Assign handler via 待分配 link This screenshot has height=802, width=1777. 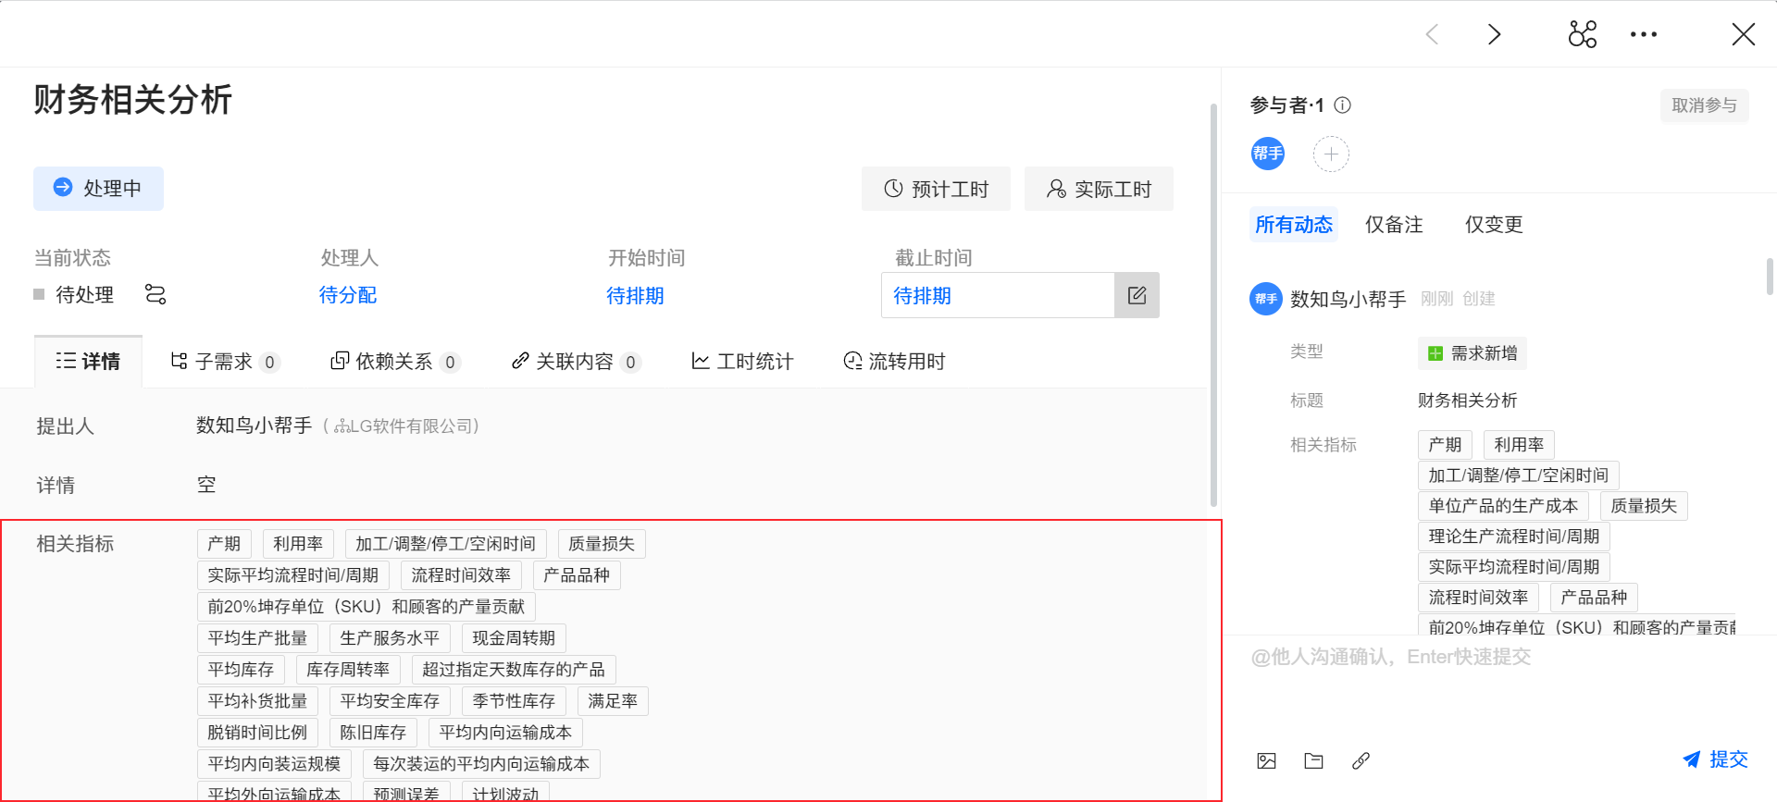coord(348,295)
